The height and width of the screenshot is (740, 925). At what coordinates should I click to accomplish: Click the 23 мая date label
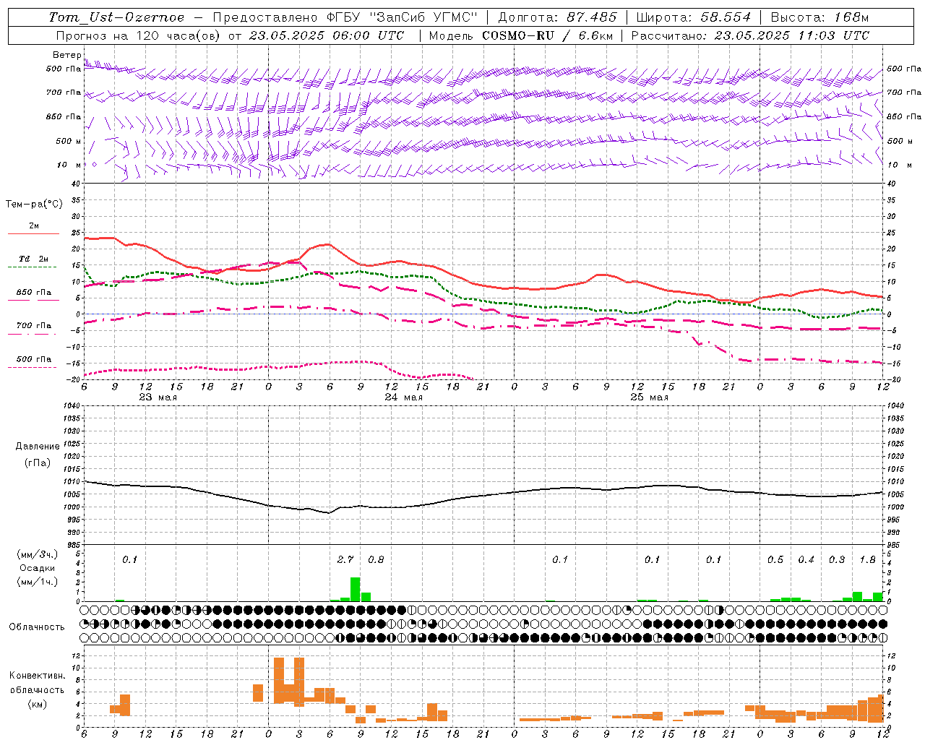(x=158, y=397)
